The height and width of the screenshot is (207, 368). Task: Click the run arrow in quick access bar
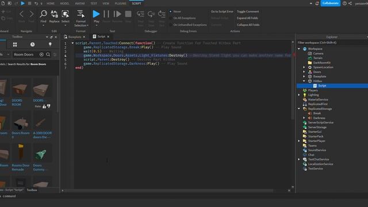click(23, 3)
